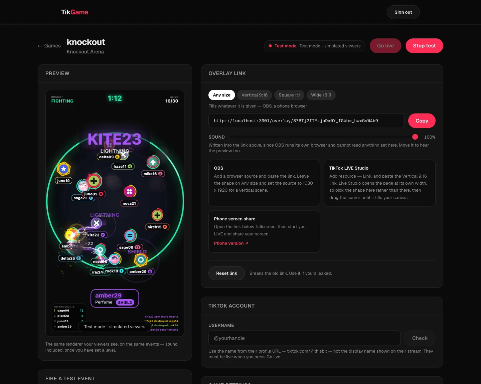Switch overlay shape to Vertical 9:16
This screenshot has width=481, height=384.
click(x=255, y=95)
